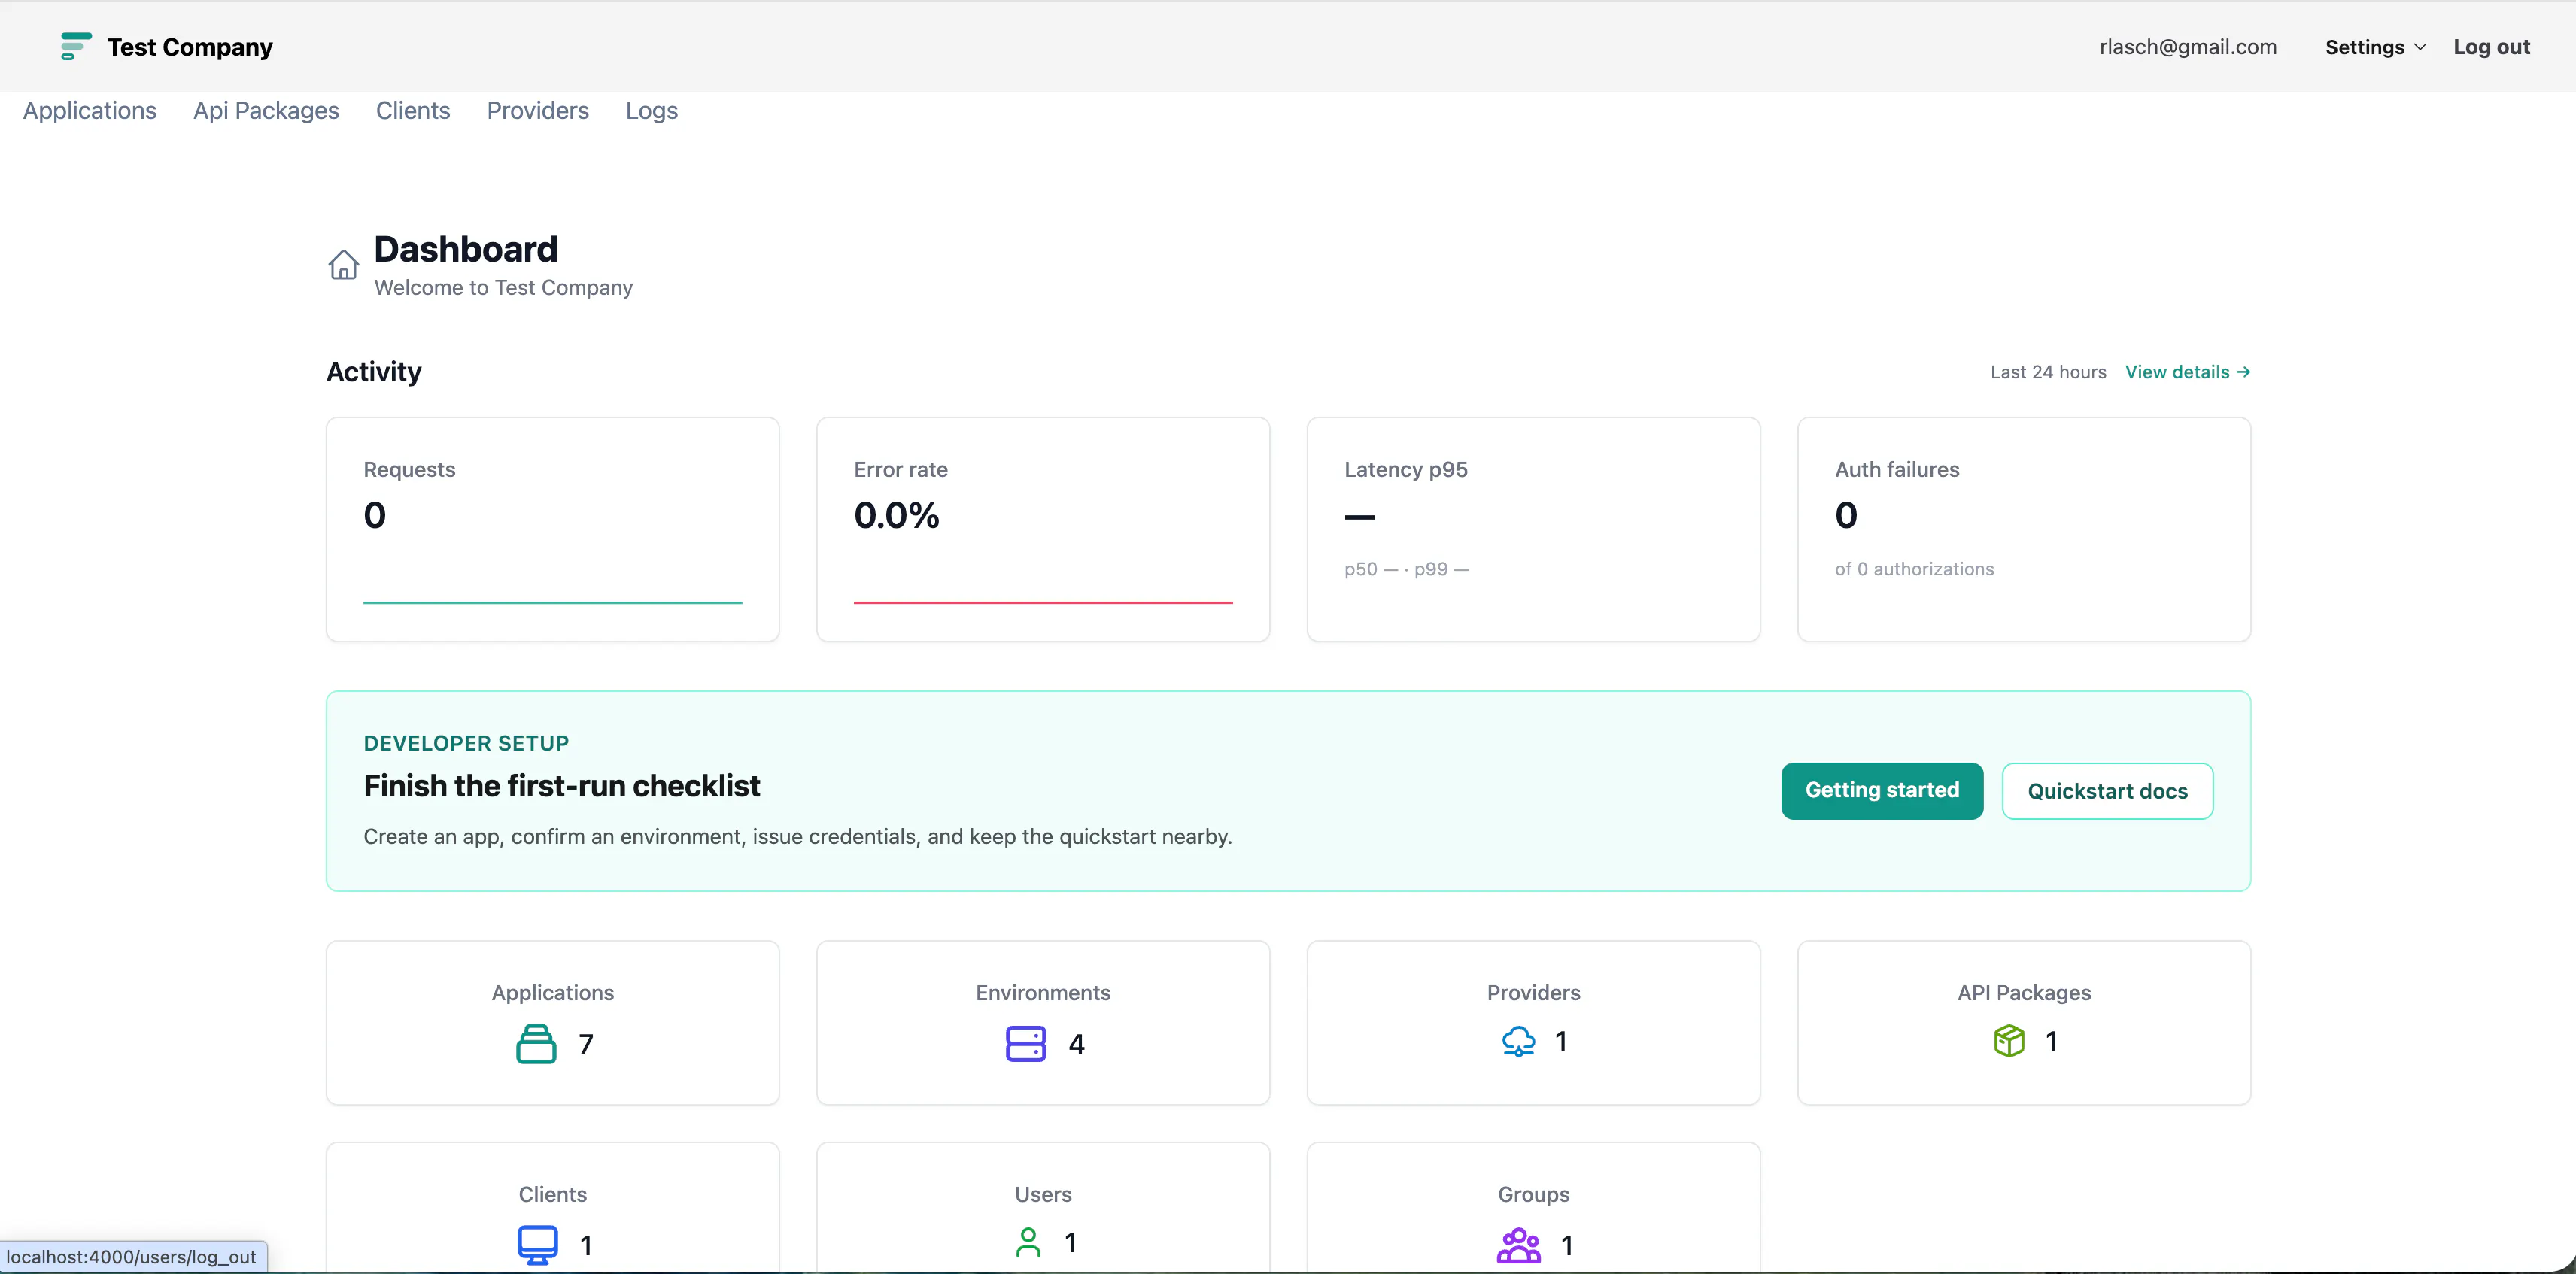Open the Applications nav tab
This screenshot has height=1274, width=2576.
pos(90,111)
